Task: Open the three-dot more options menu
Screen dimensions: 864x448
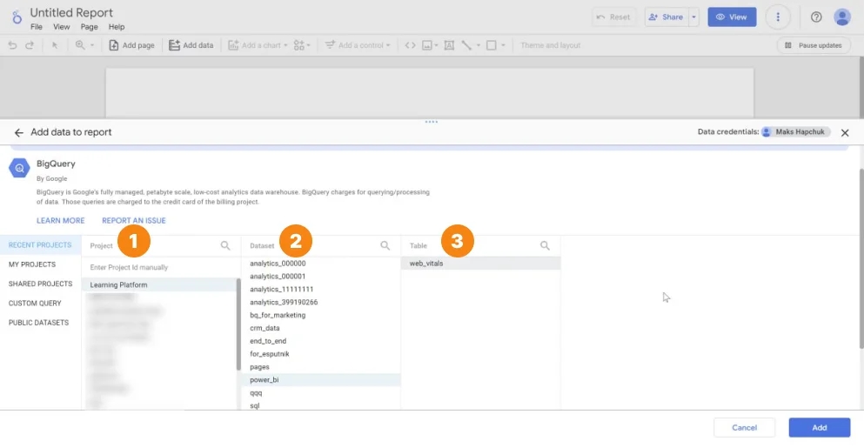Action: tap(778, 17)
